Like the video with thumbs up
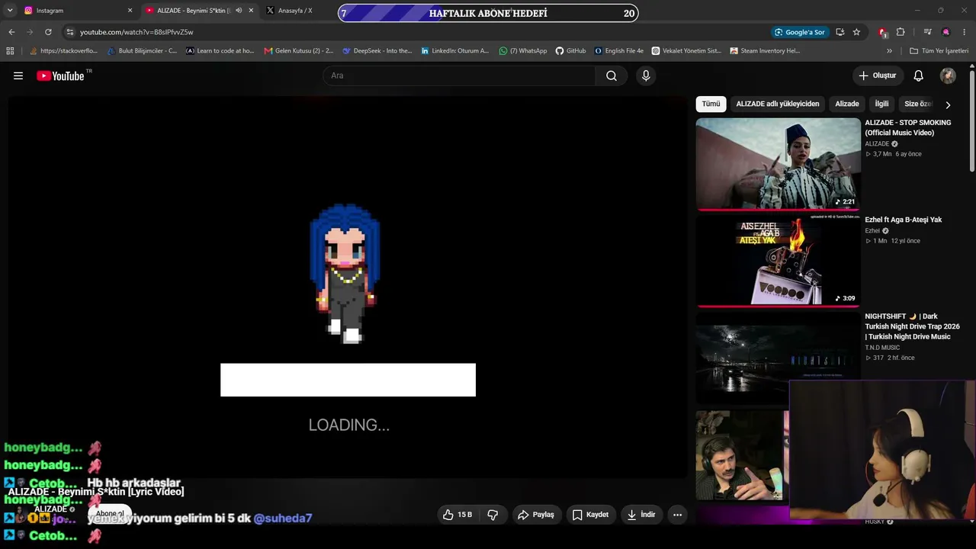 [x=457, y=515]
